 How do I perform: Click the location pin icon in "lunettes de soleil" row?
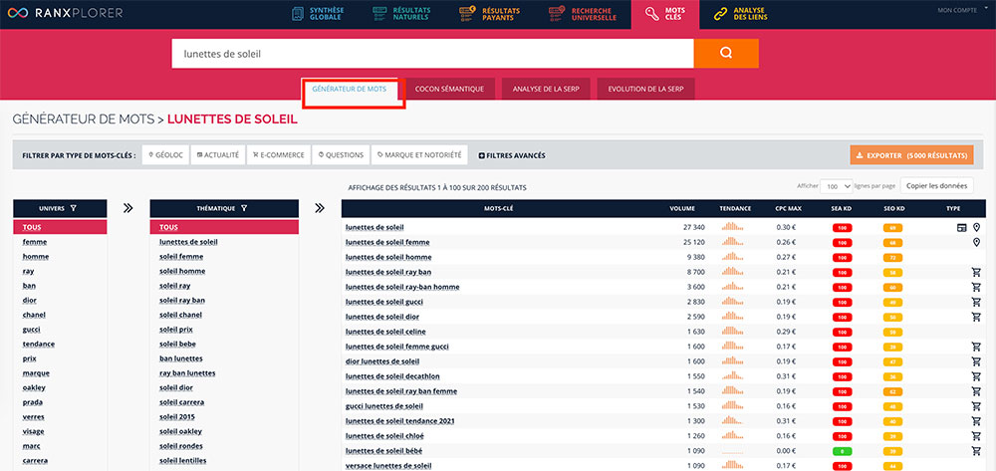pyautogui.click(x=976, y=227)
